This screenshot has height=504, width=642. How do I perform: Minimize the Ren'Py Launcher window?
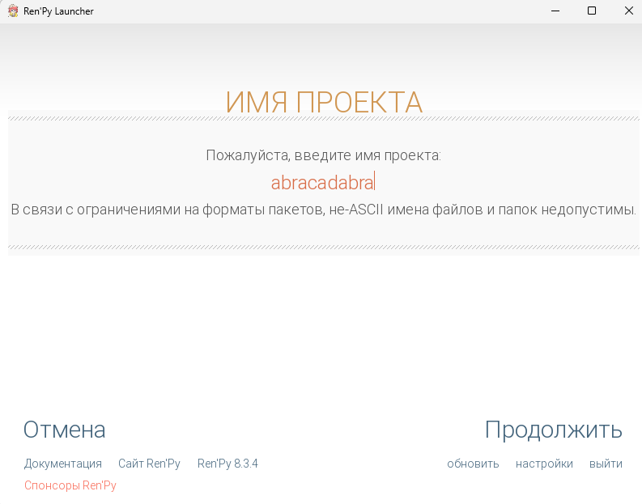point(555,11)
